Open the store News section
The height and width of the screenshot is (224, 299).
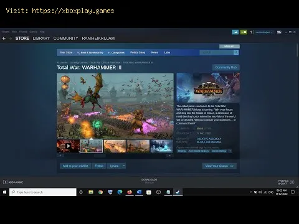pyautogui.click(x=154, y=52)
